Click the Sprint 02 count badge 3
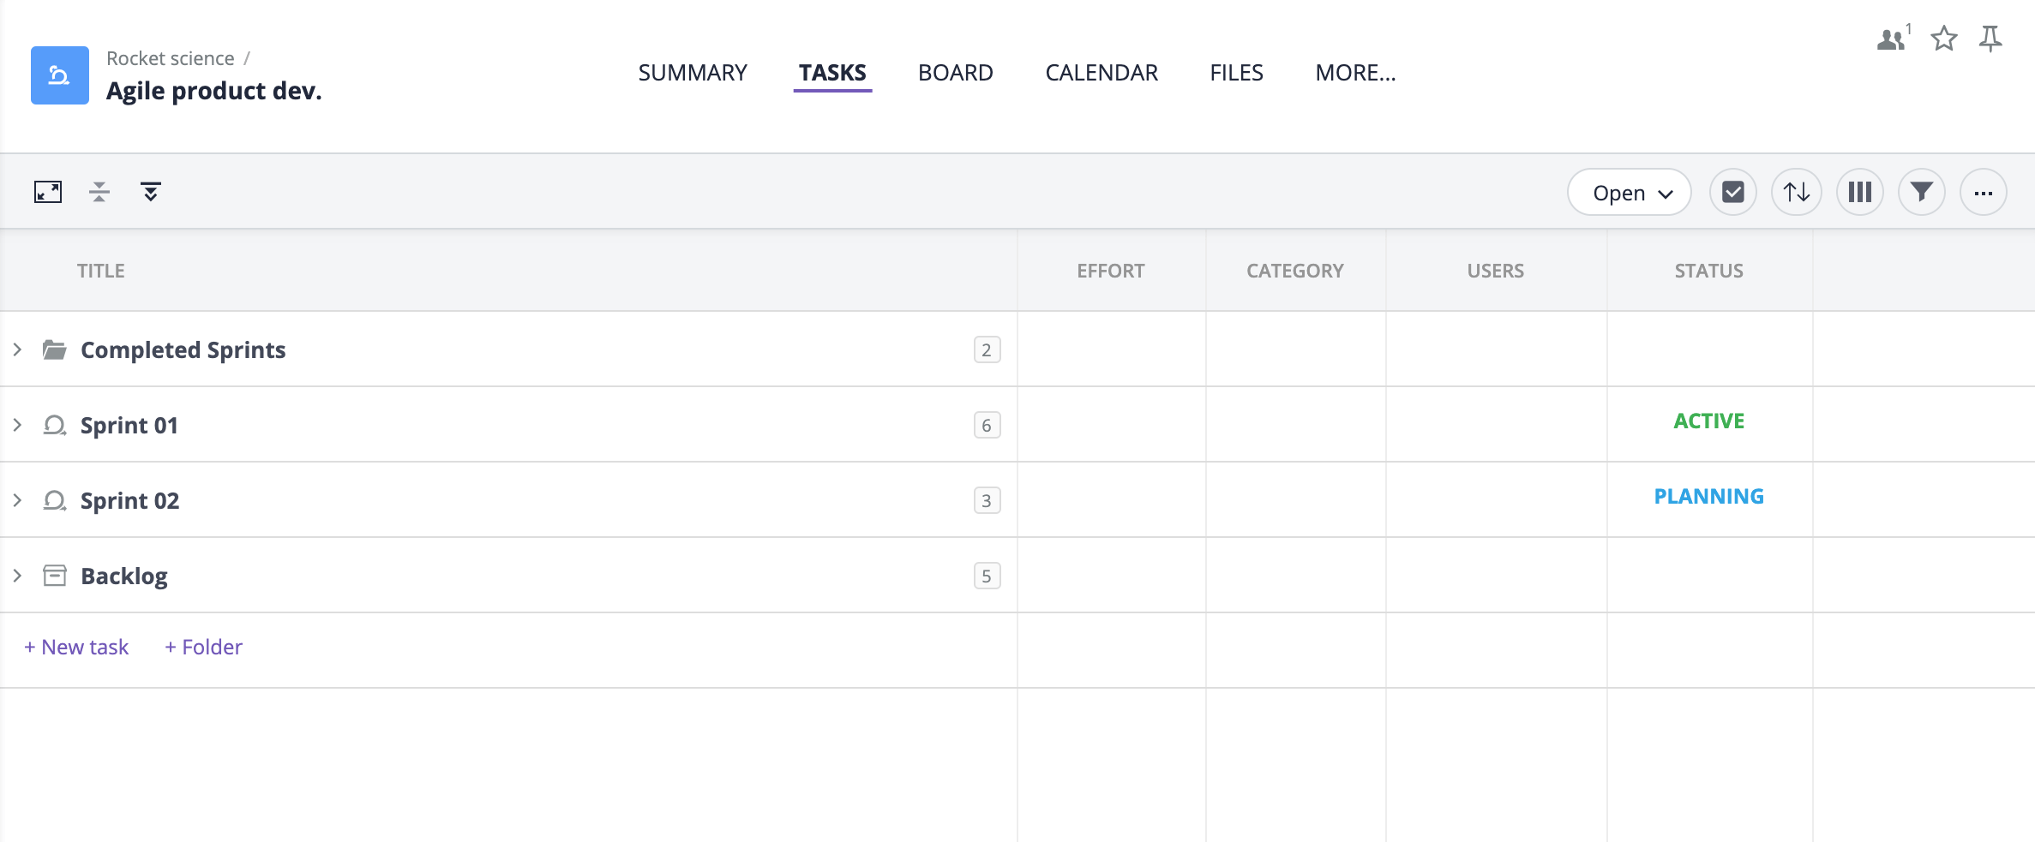2035x842 pixels. 987,500
